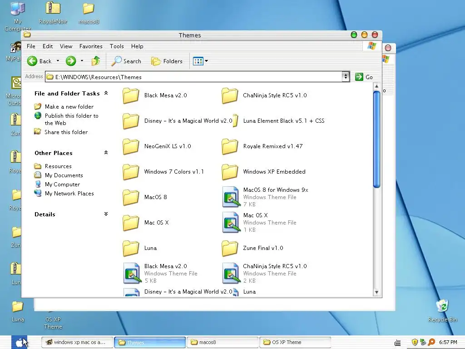Open the File menu
The image size is (465, 349).
31,46
